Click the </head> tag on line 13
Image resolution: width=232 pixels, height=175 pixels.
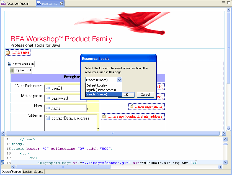28,139
